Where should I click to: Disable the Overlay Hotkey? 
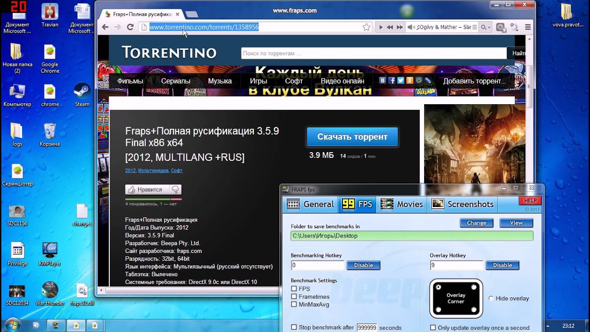(x=502, y=266)
